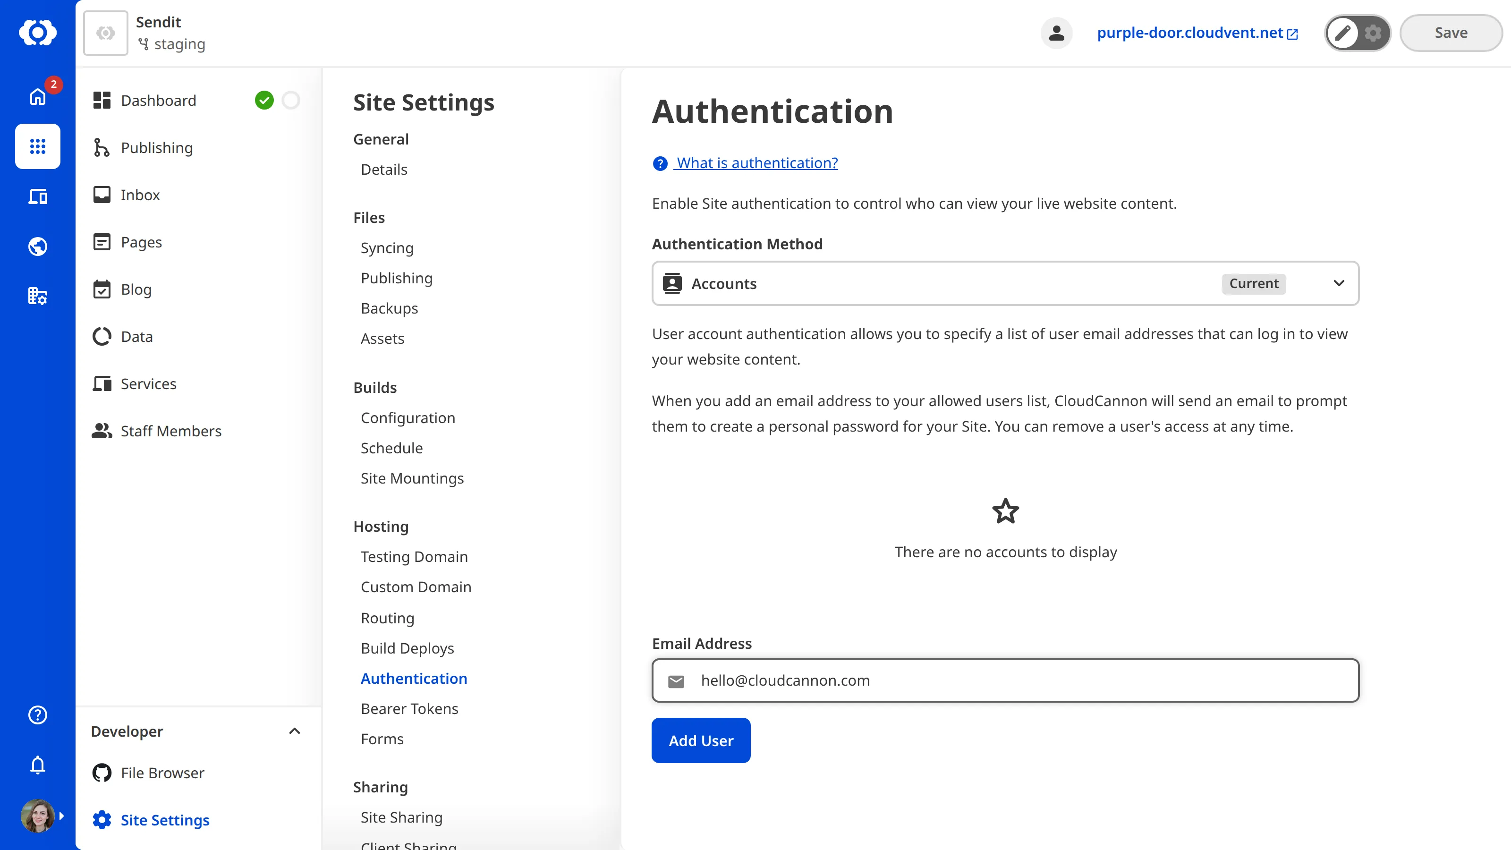Open Forms settings
This screenshot has height=850, width=1511.
tap(382, 739)
